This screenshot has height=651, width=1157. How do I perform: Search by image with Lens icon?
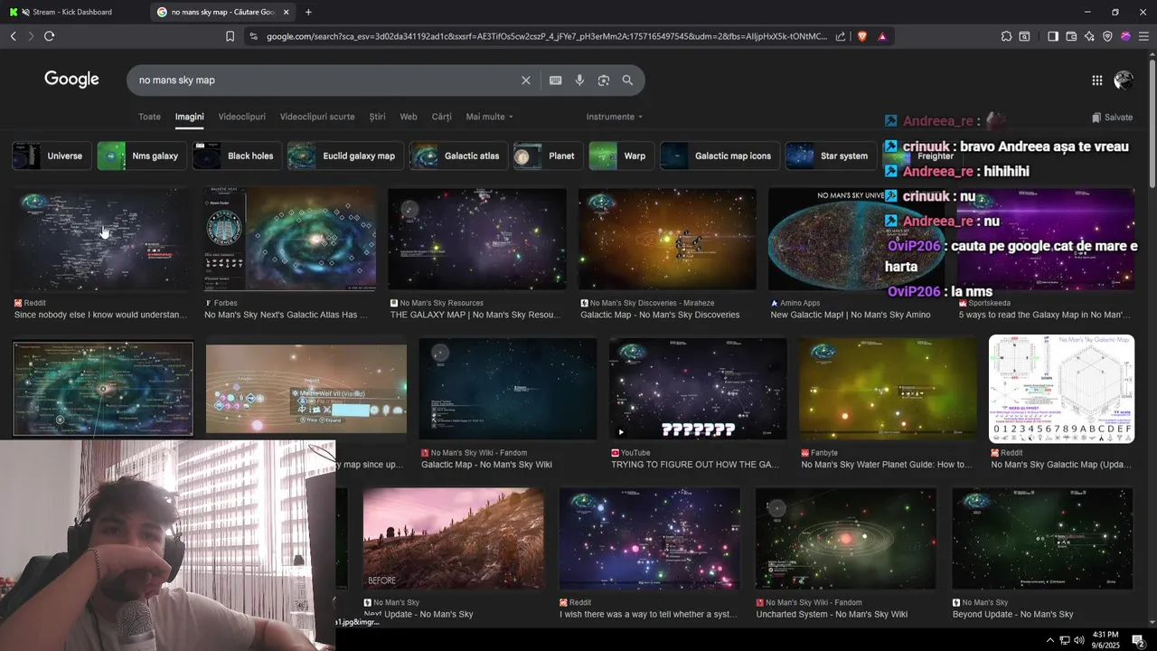point(604,80)
